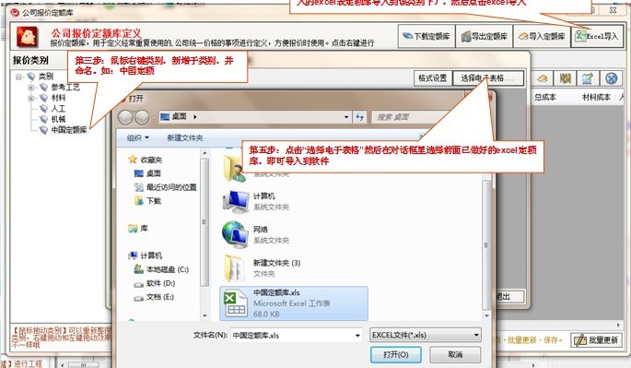Select 库 in navigation pane
The image size is (631, 368).
[144, 229]
